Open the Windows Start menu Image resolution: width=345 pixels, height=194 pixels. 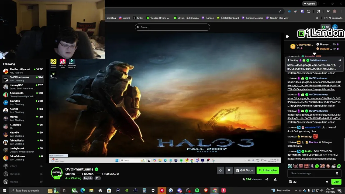click(4, 190)
